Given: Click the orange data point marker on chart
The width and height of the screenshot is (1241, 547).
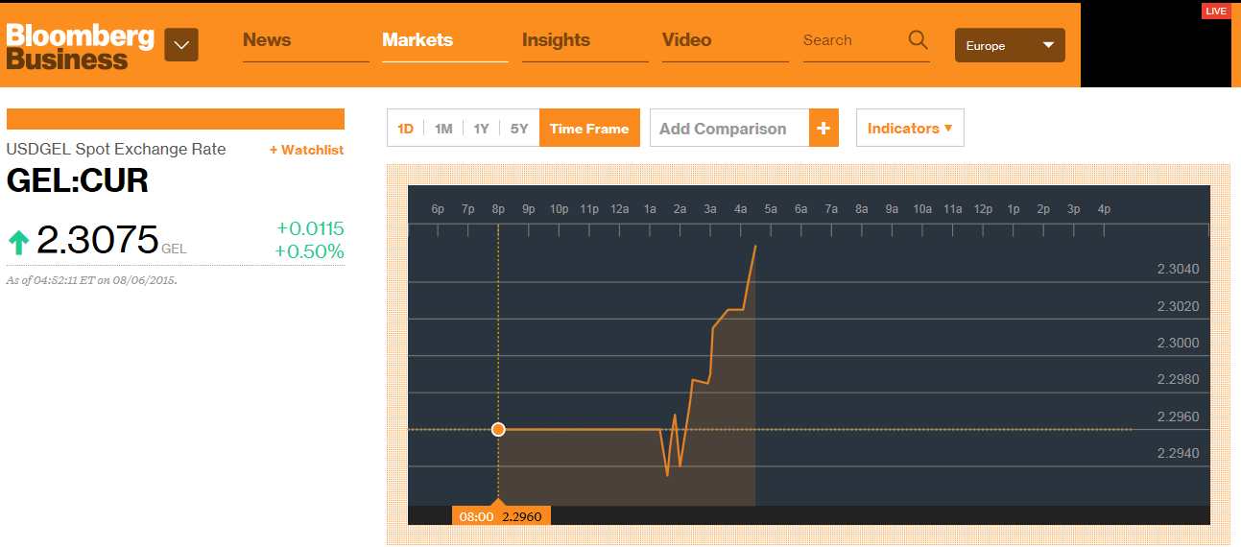Looking at the screenshot, I should pos(498,429).
